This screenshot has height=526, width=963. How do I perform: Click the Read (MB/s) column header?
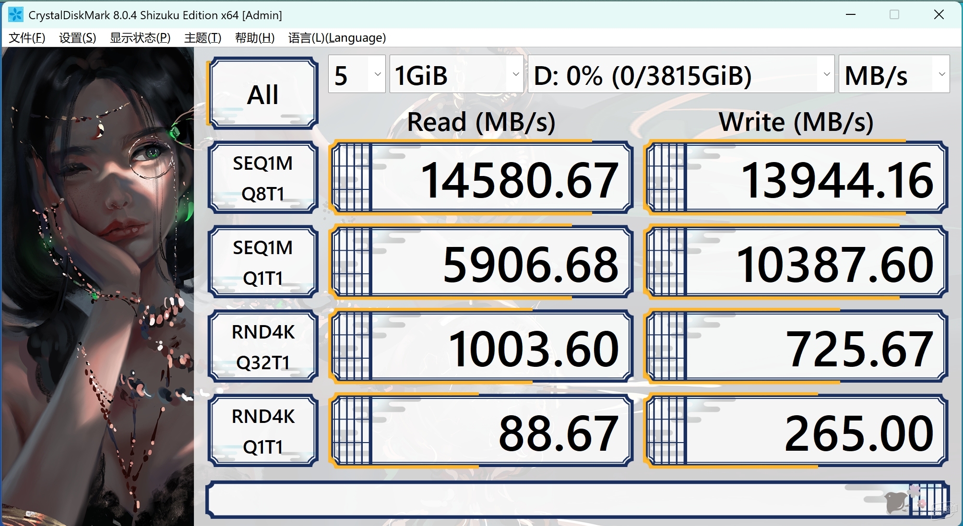point(481,122)
